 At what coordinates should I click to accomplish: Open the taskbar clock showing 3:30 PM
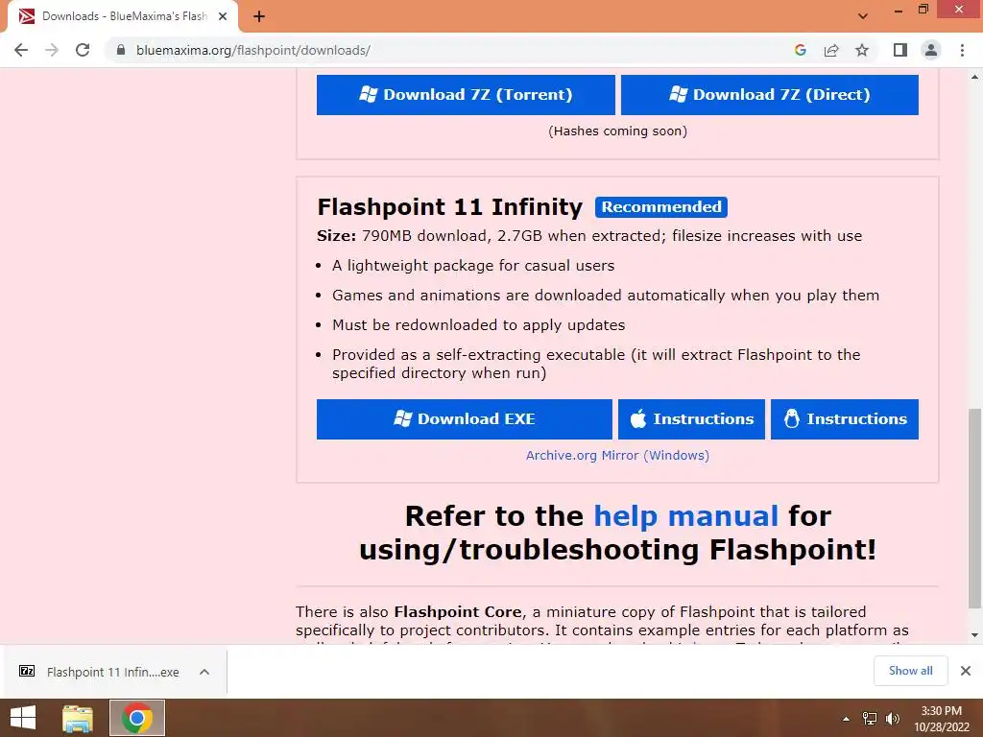(942, 719)
